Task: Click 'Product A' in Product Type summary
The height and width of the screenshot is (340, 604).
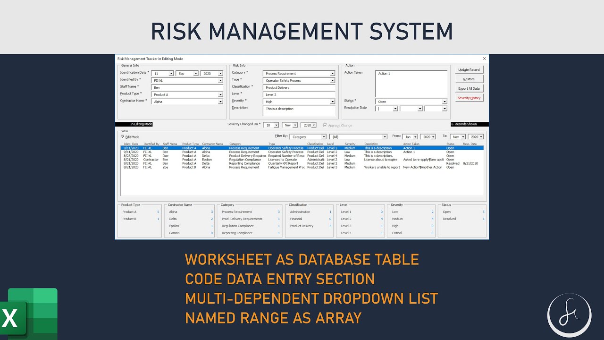Action: click(129, 212)
